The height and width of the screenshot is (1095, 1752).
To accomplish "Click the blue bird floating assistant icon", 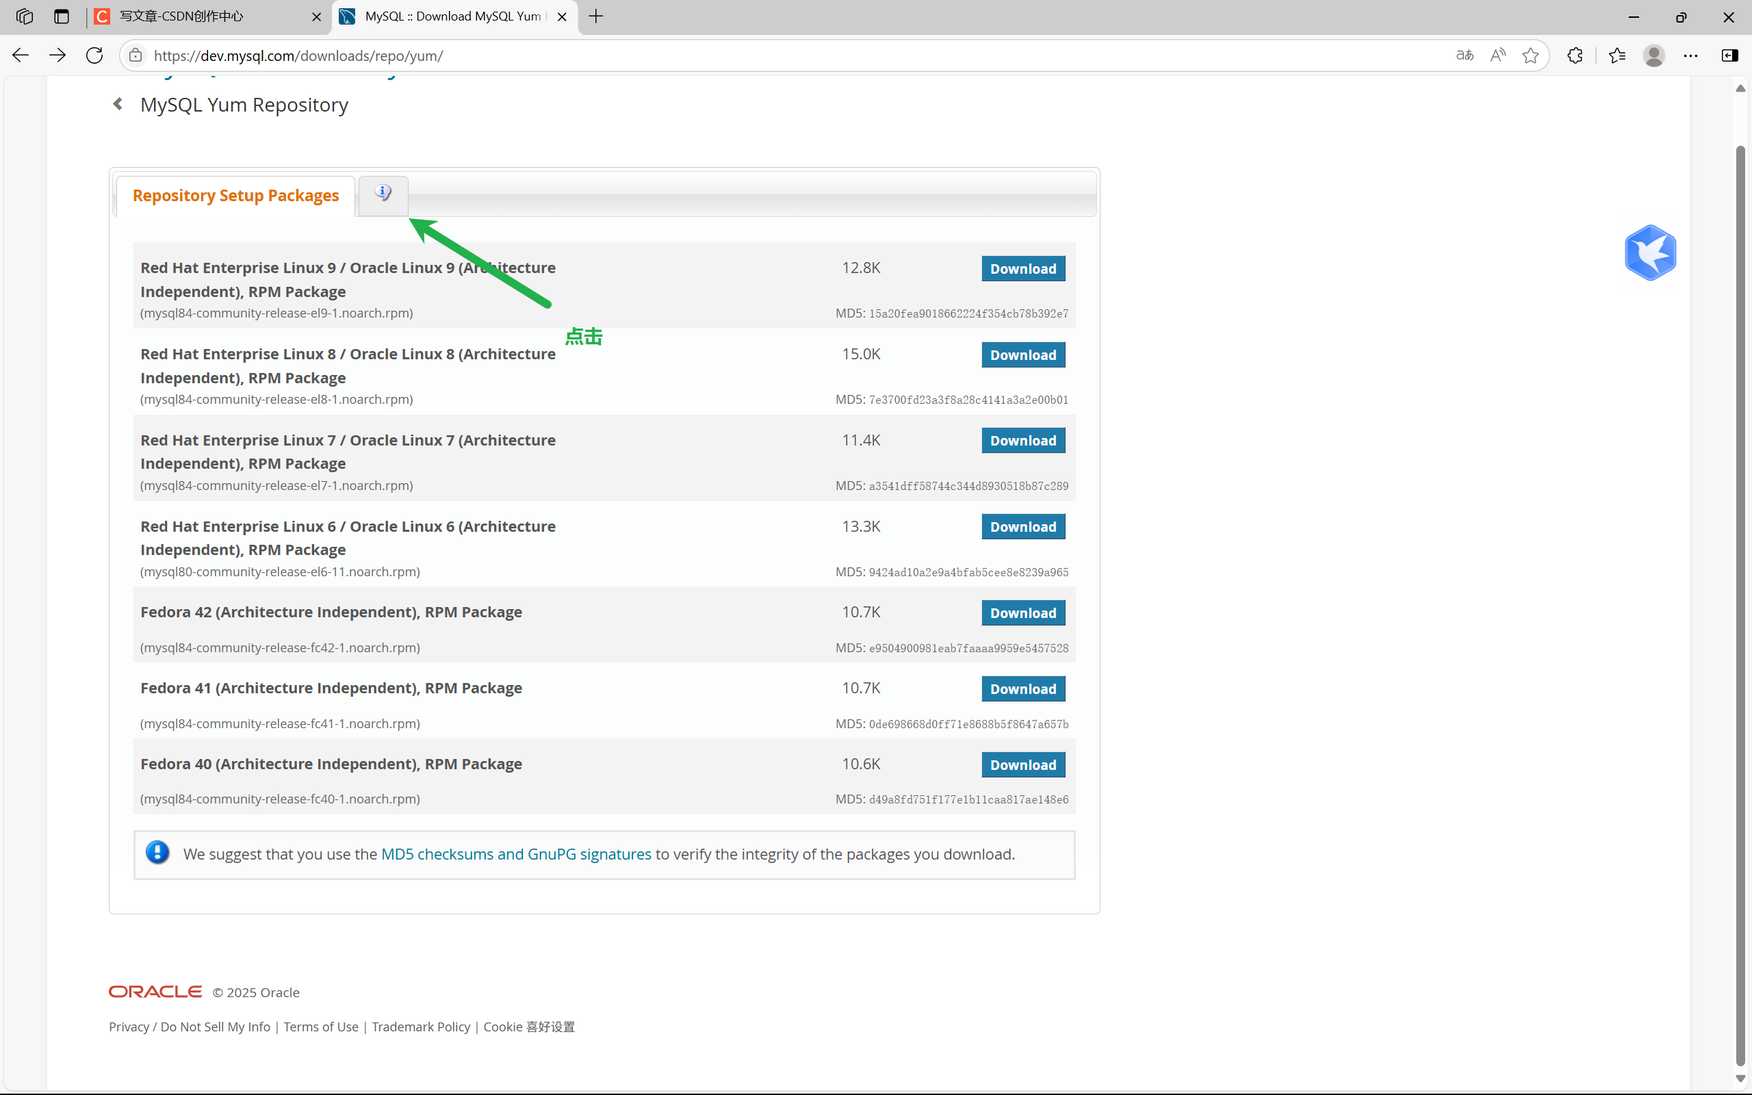I will [x=1650, y=253].
